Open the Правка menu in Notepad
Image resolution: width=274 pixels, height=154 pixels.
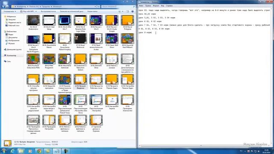[x=148, y=6]
